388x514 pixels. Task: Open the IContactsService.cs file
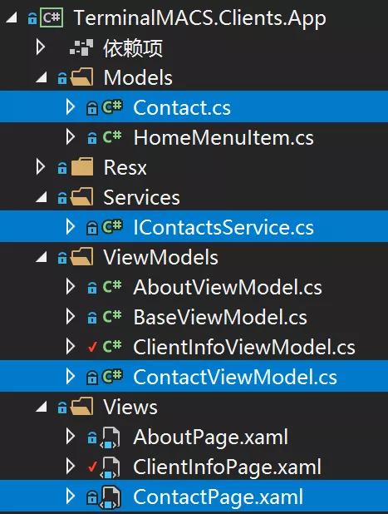click(x=223, y=227)
